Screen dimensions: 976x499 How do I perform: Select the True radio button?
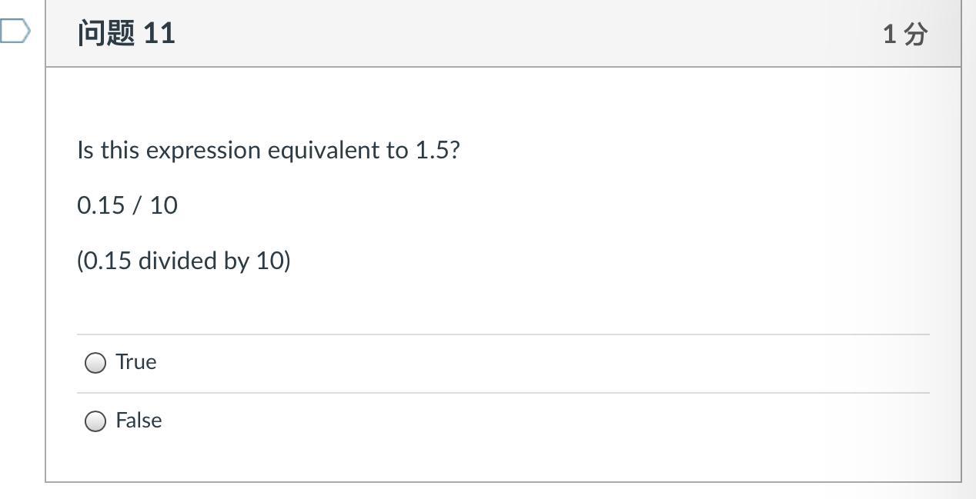click(x=95, y=363)
